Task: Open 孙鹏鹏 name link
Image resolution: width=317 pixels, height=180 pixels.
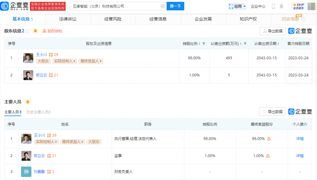Action: coord(39,172)
